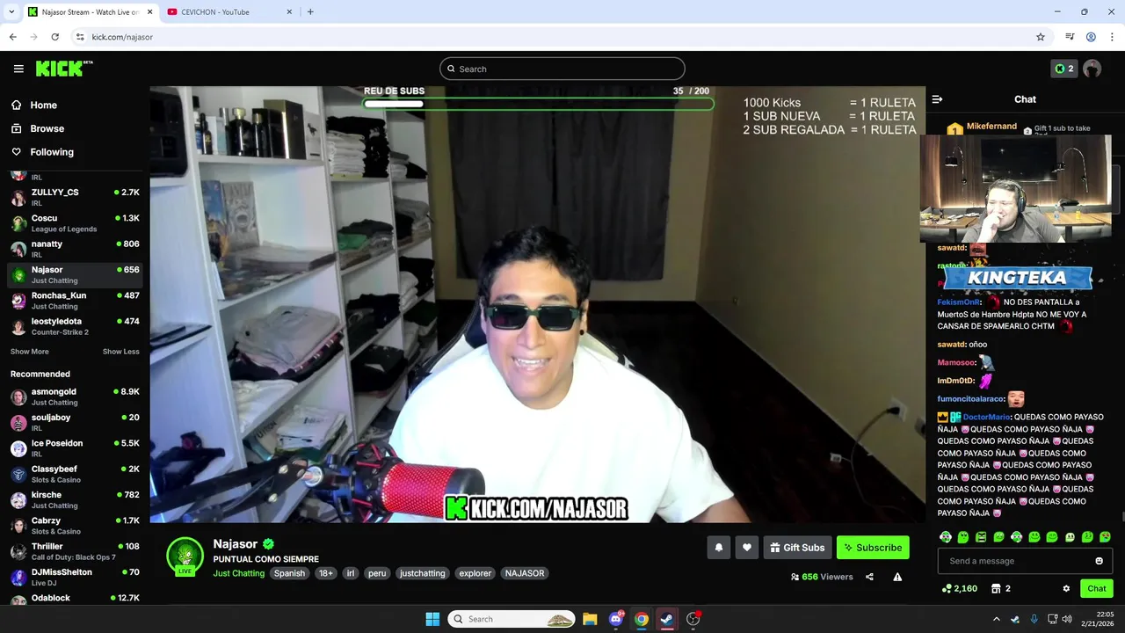Open Coscu channel in sidebar
The image size is (1125, 633).
75,222
